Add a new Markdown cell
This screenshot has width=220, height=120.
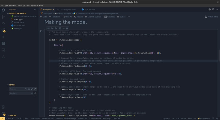(54, 17)
